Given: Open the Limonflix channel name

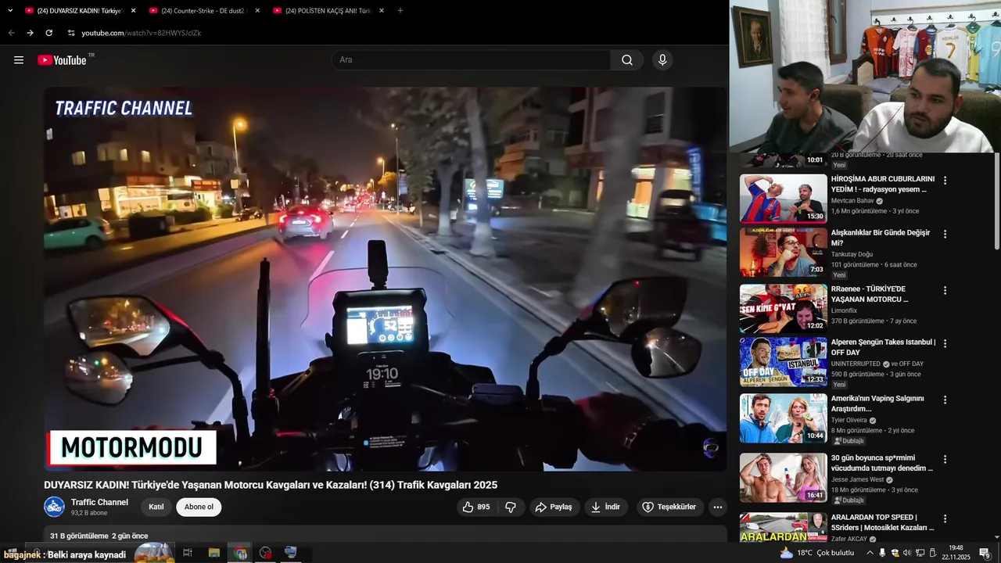Looking at the screenshot, I should point(844,310).
